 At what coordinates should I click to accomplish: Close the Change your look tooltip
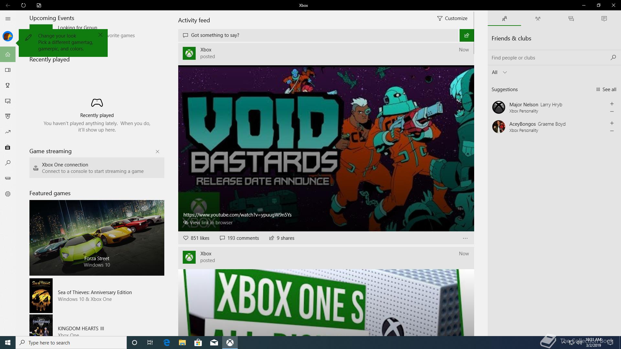click(100, 35)
